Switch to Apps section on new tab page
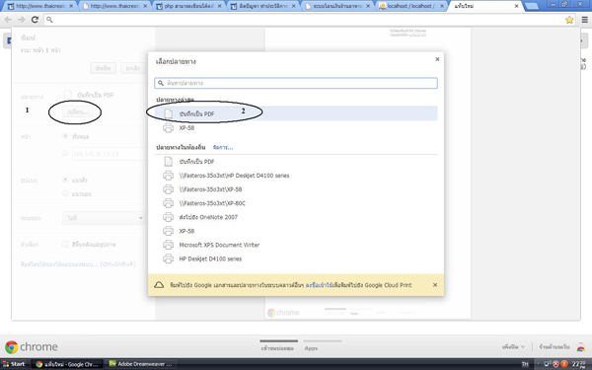The image size is (592, 370). click(x=311, y=348)
